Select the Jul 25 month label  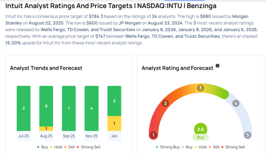coord(23,136)
